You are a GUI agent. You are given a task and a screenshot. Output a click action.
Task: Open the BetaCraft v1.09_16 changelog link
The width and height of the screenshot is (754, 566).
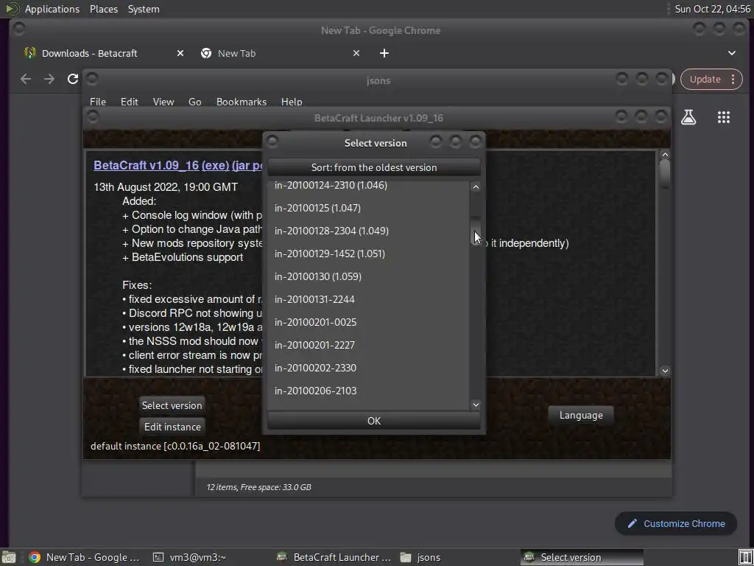tap(146, 165)
